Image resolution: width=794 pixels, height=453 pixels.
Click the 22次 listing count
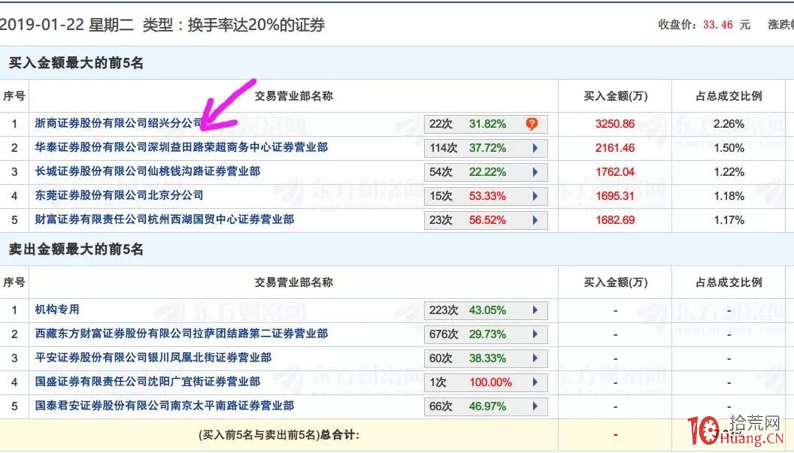coord(441,124)
